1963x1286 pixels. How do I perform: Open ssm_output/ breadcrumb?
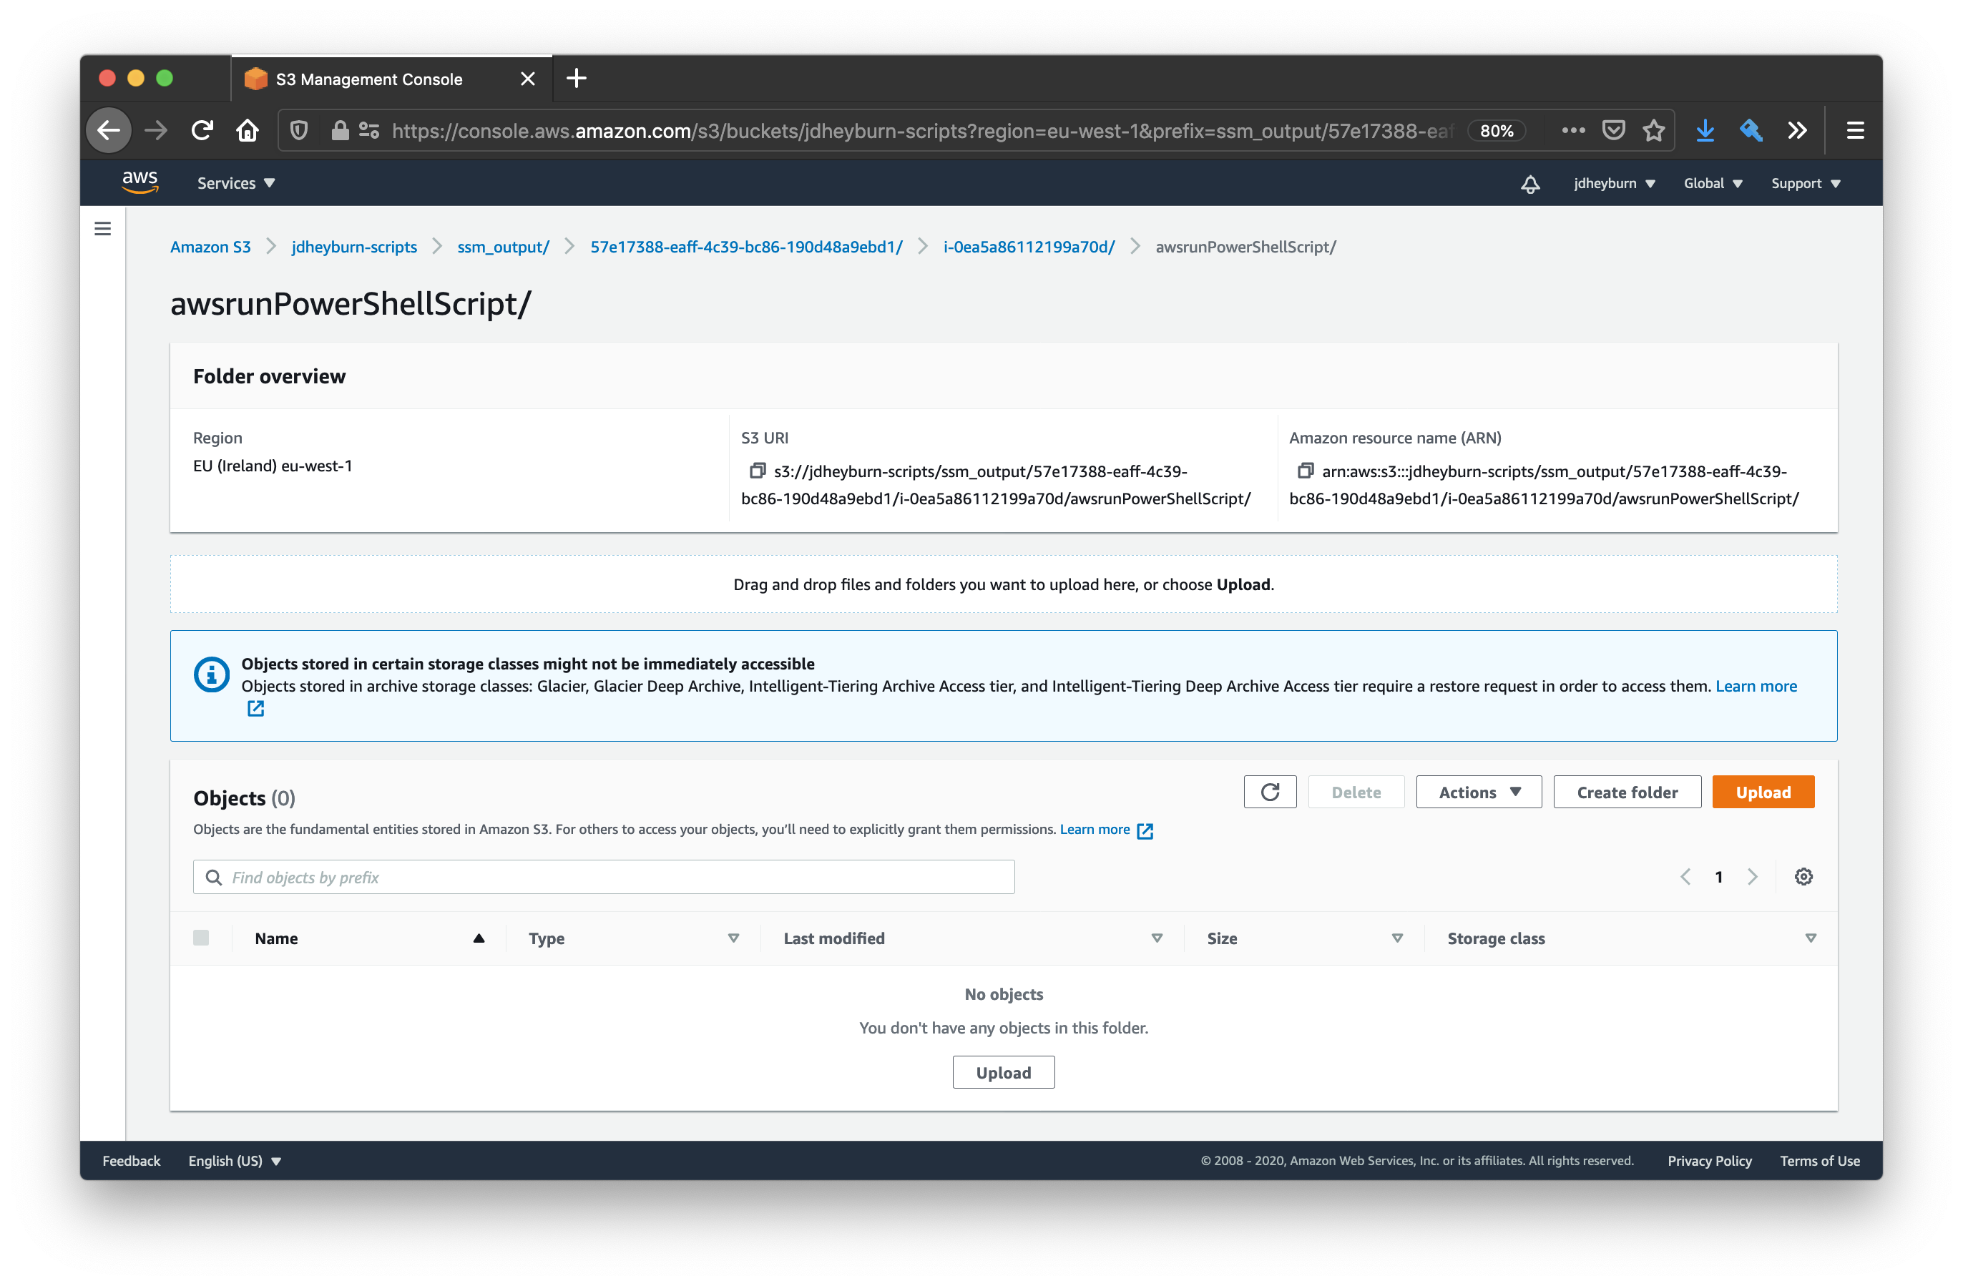point(503,247)
